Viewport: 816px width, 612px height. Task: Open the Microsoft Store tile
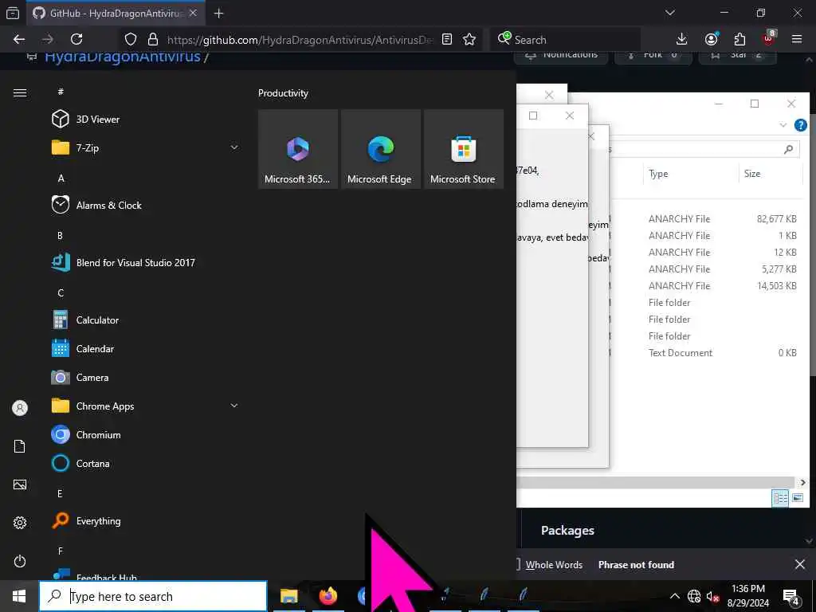(464, 149)
